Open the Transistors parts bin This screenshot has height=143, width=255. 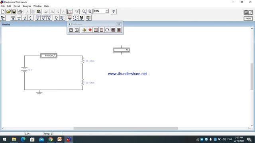(31, 18)
